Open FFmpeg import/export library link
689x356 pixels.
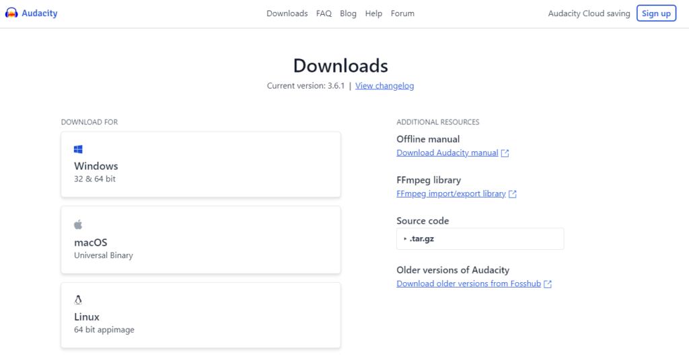point(451,194)
